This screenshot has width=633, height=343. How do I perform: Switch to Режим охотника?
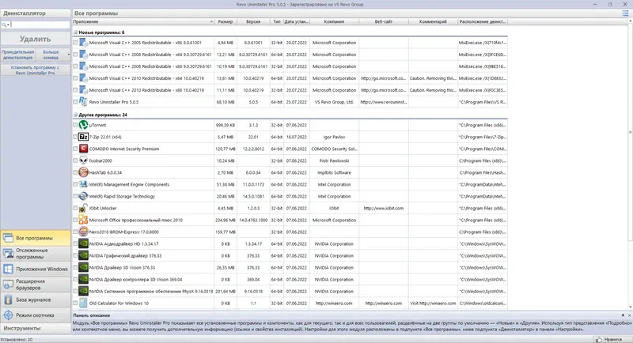(x=36, y=315)
